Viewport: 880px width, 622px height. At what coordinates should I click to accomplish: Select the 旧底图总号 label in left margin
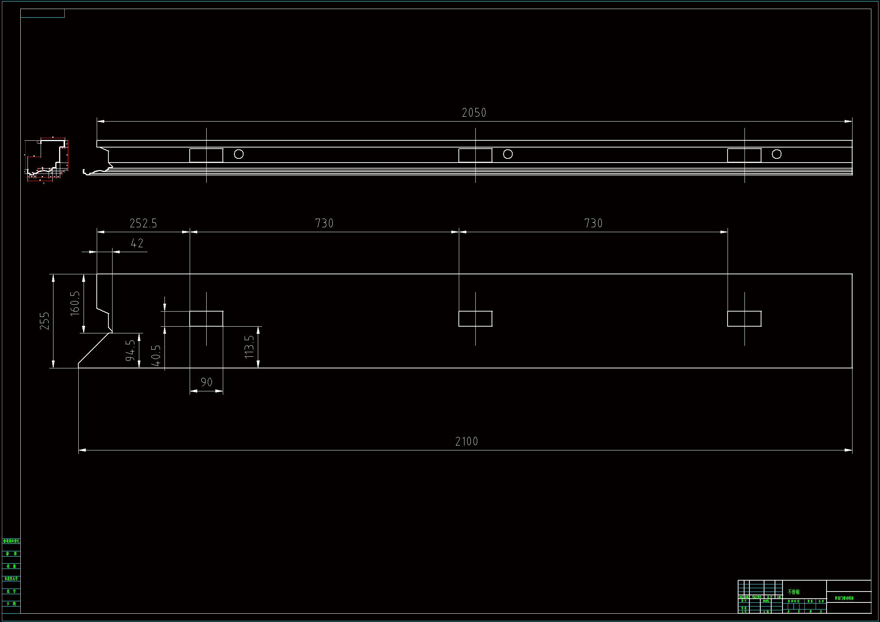11,579
